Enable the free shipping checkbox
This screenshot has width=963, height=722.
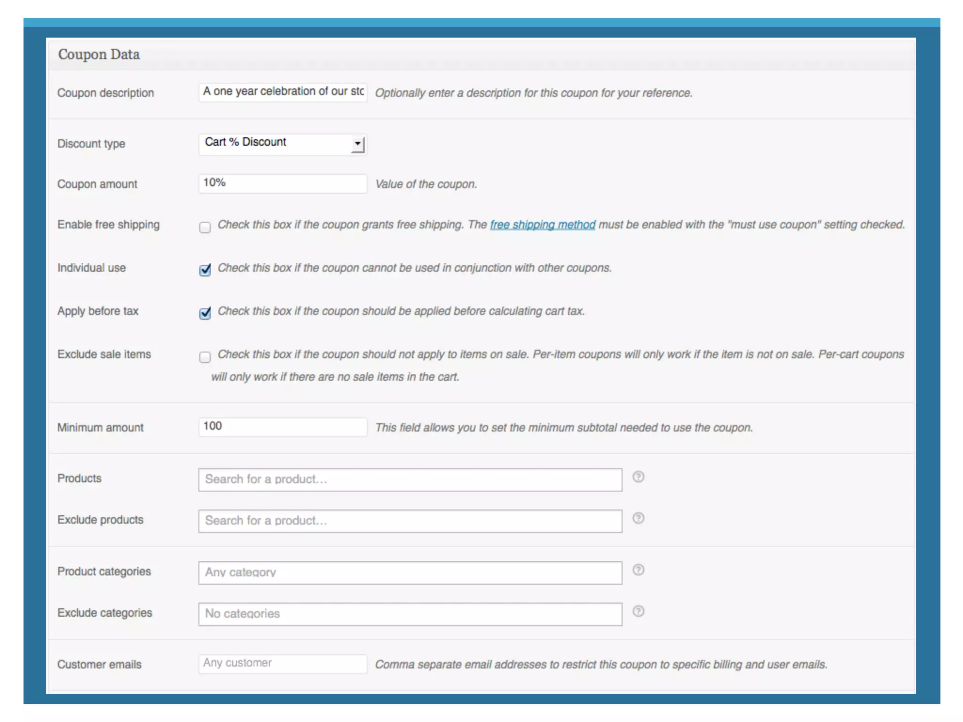click(205, 228)
